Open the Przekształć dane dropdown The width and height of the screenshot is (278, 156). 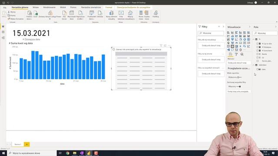[x=92, y=15]
